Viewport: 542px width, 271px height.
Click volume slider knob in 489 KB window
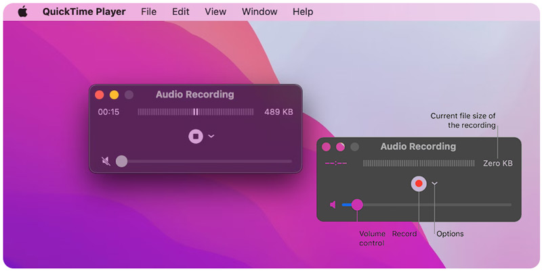[121, 161]
